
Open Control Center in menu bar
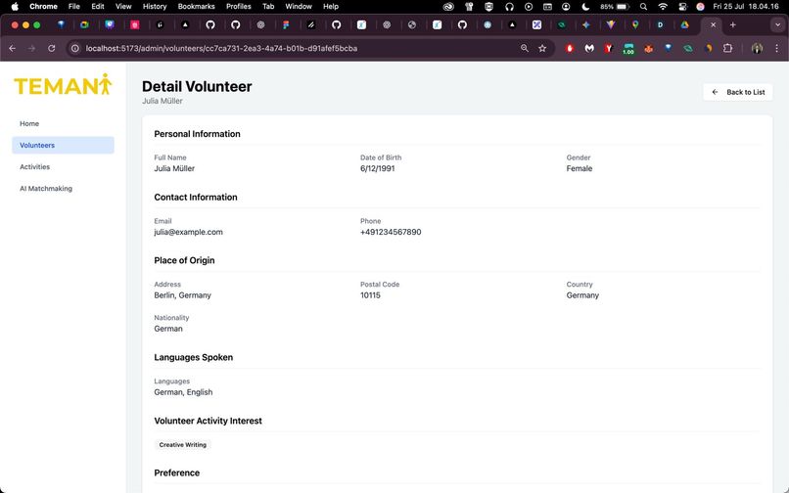(x=682, y=7)
